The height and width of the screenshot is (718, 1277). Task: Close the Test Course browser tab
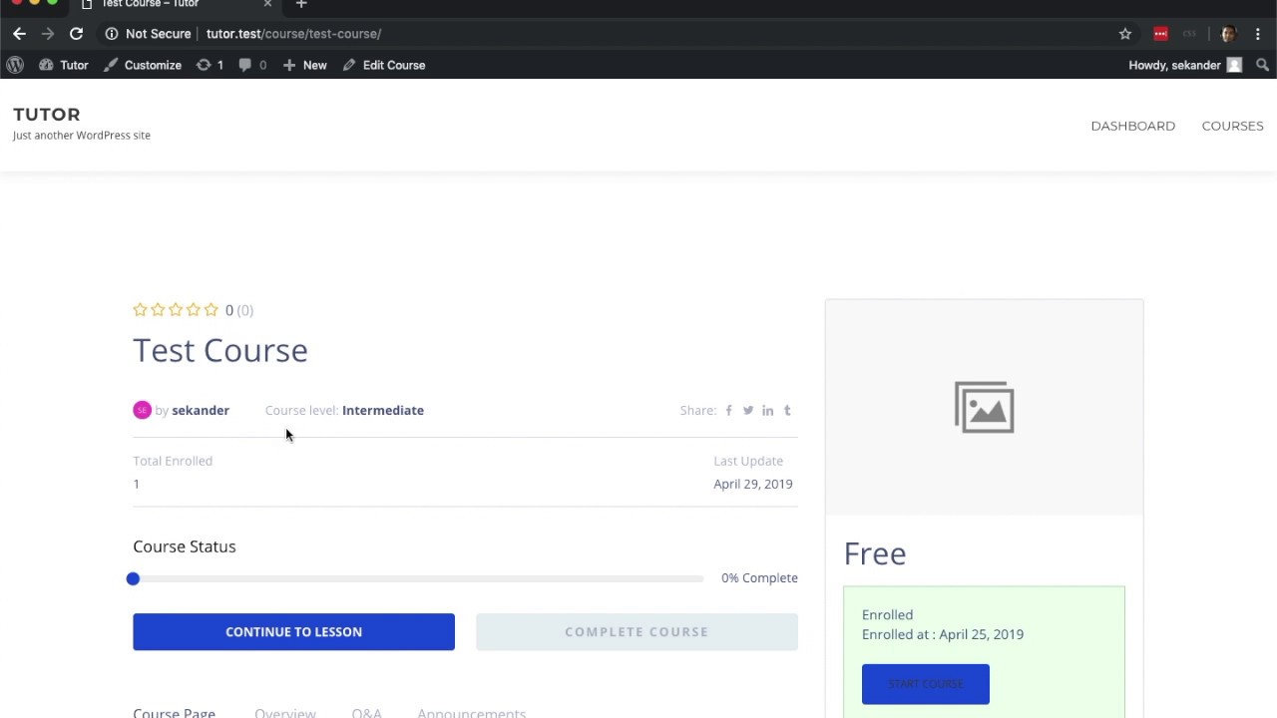click(267, 4)
